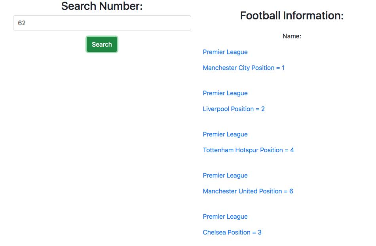This screenshot has width=376, height=246.
Task: Select Premier League link above Manchester United
Action: point(225,176)
